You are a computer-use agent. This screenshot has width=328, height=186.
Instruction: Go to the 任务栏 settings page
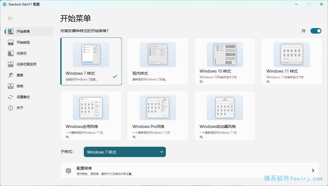coord(29,53)
